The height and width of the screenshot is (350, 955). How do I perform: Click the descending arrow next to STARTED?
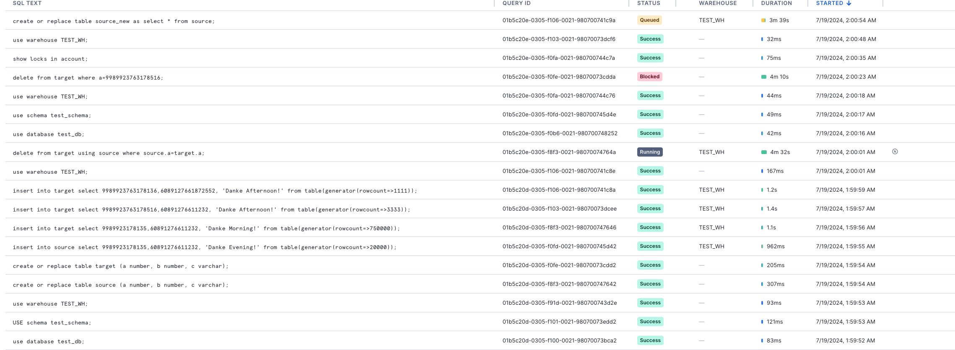coord(849,3)
